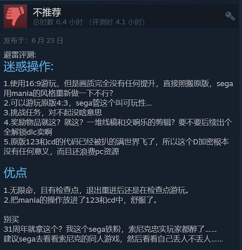Viewport: 242px width, 250px height.
Task: Open the 不推荐 review title
Action: pos(47,12)
